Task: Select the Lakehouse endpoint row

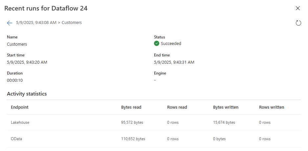Action: (x=20, y=122)
